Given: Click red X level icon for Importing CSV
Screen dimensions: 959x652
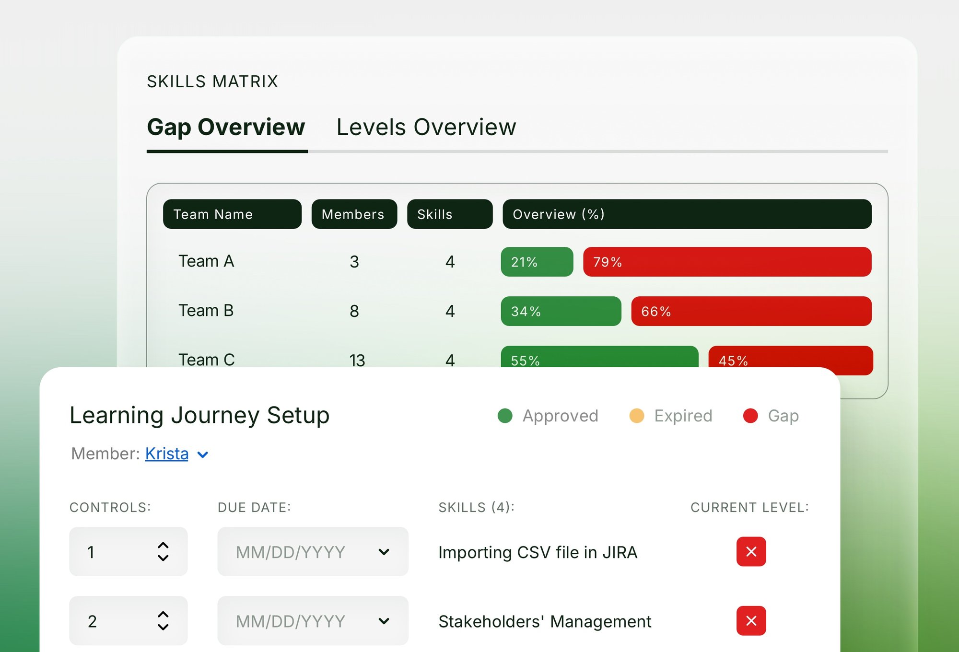Looking at the screenshot, I should pyautogui.click(x=751, y=551).
